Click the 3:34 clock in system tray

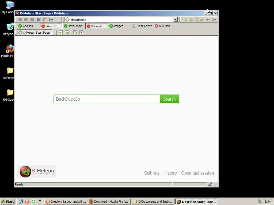(x=268, y=202)
